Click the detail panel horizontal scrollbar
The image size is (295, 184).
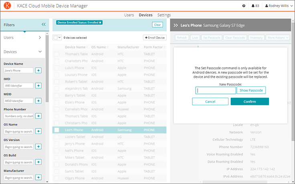pos(234,182)
